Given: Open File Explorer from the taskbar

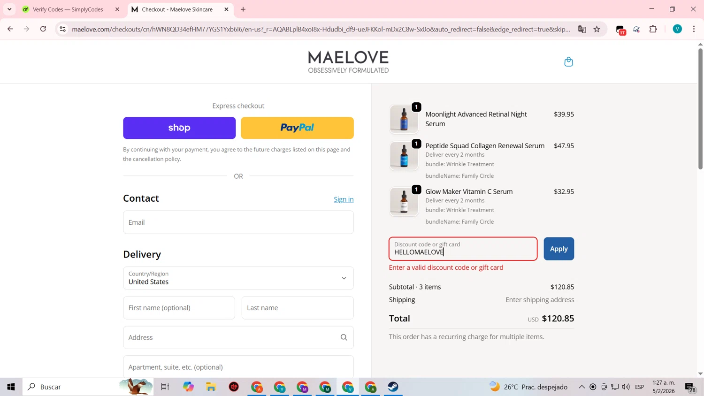Looking at the screenshot, I should tap(211, 387).
